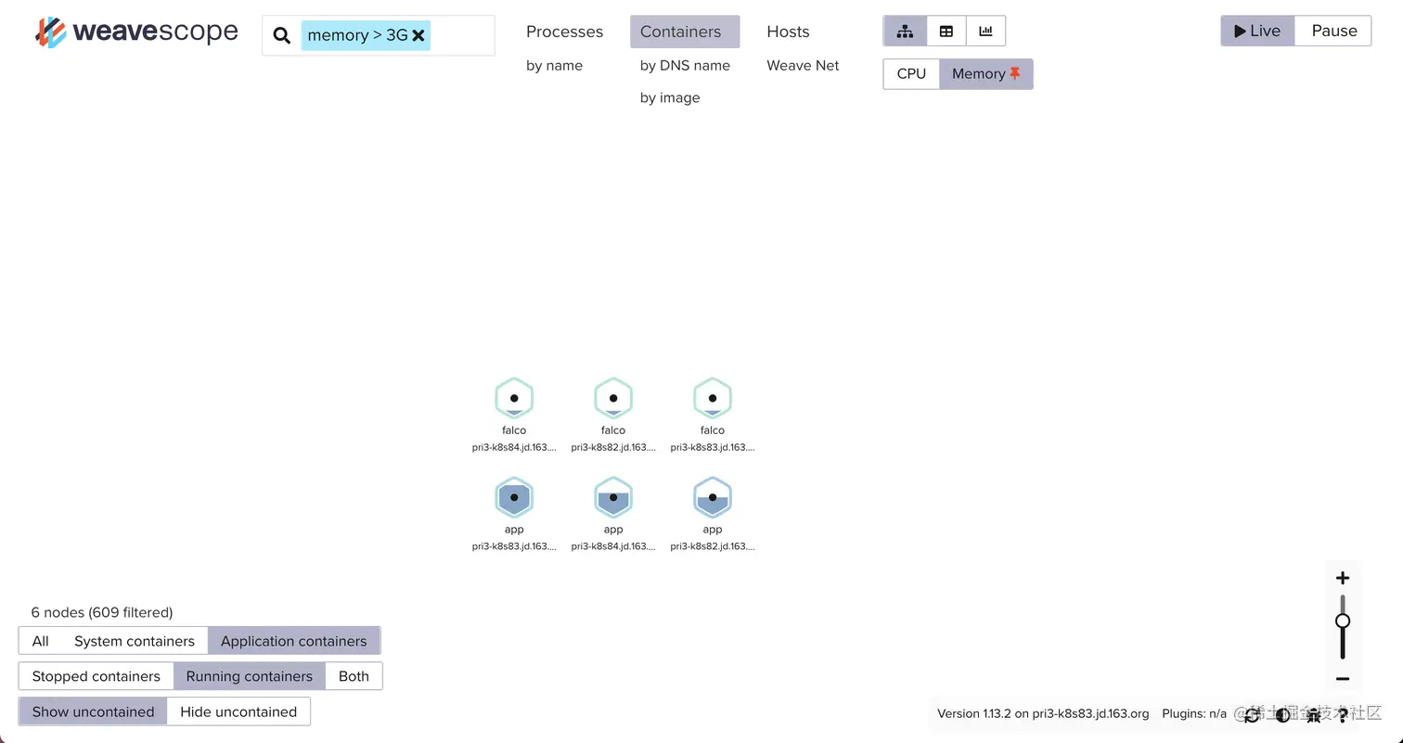Zoom out with the minus icon
Viewport: 1403px width, 743px height.
coord(1343,679)
